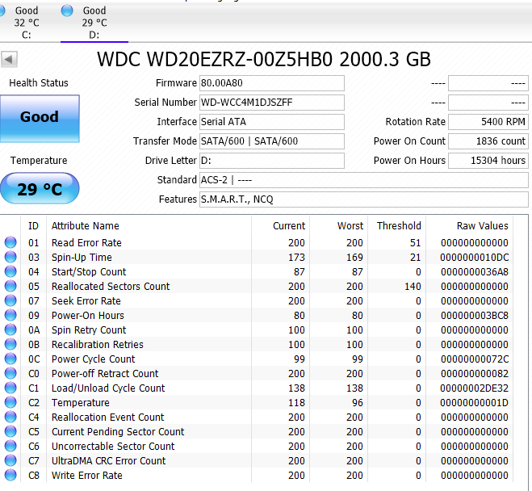The width and height of the screenshot is (532, 491).
Task: Click the Drive Letter field D:
Action: click(x=272, y=161)
